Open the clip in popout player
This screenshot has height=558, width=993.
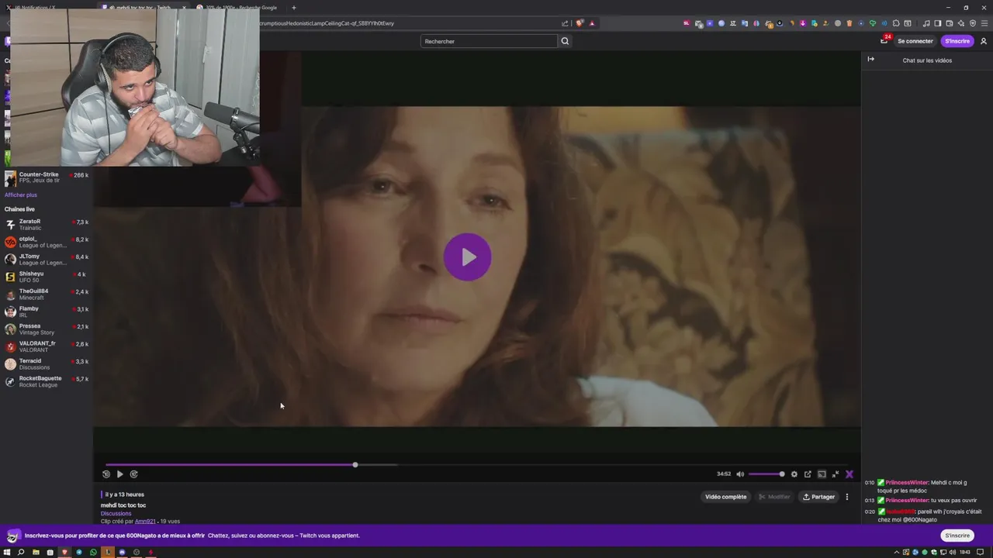[808, 474]
